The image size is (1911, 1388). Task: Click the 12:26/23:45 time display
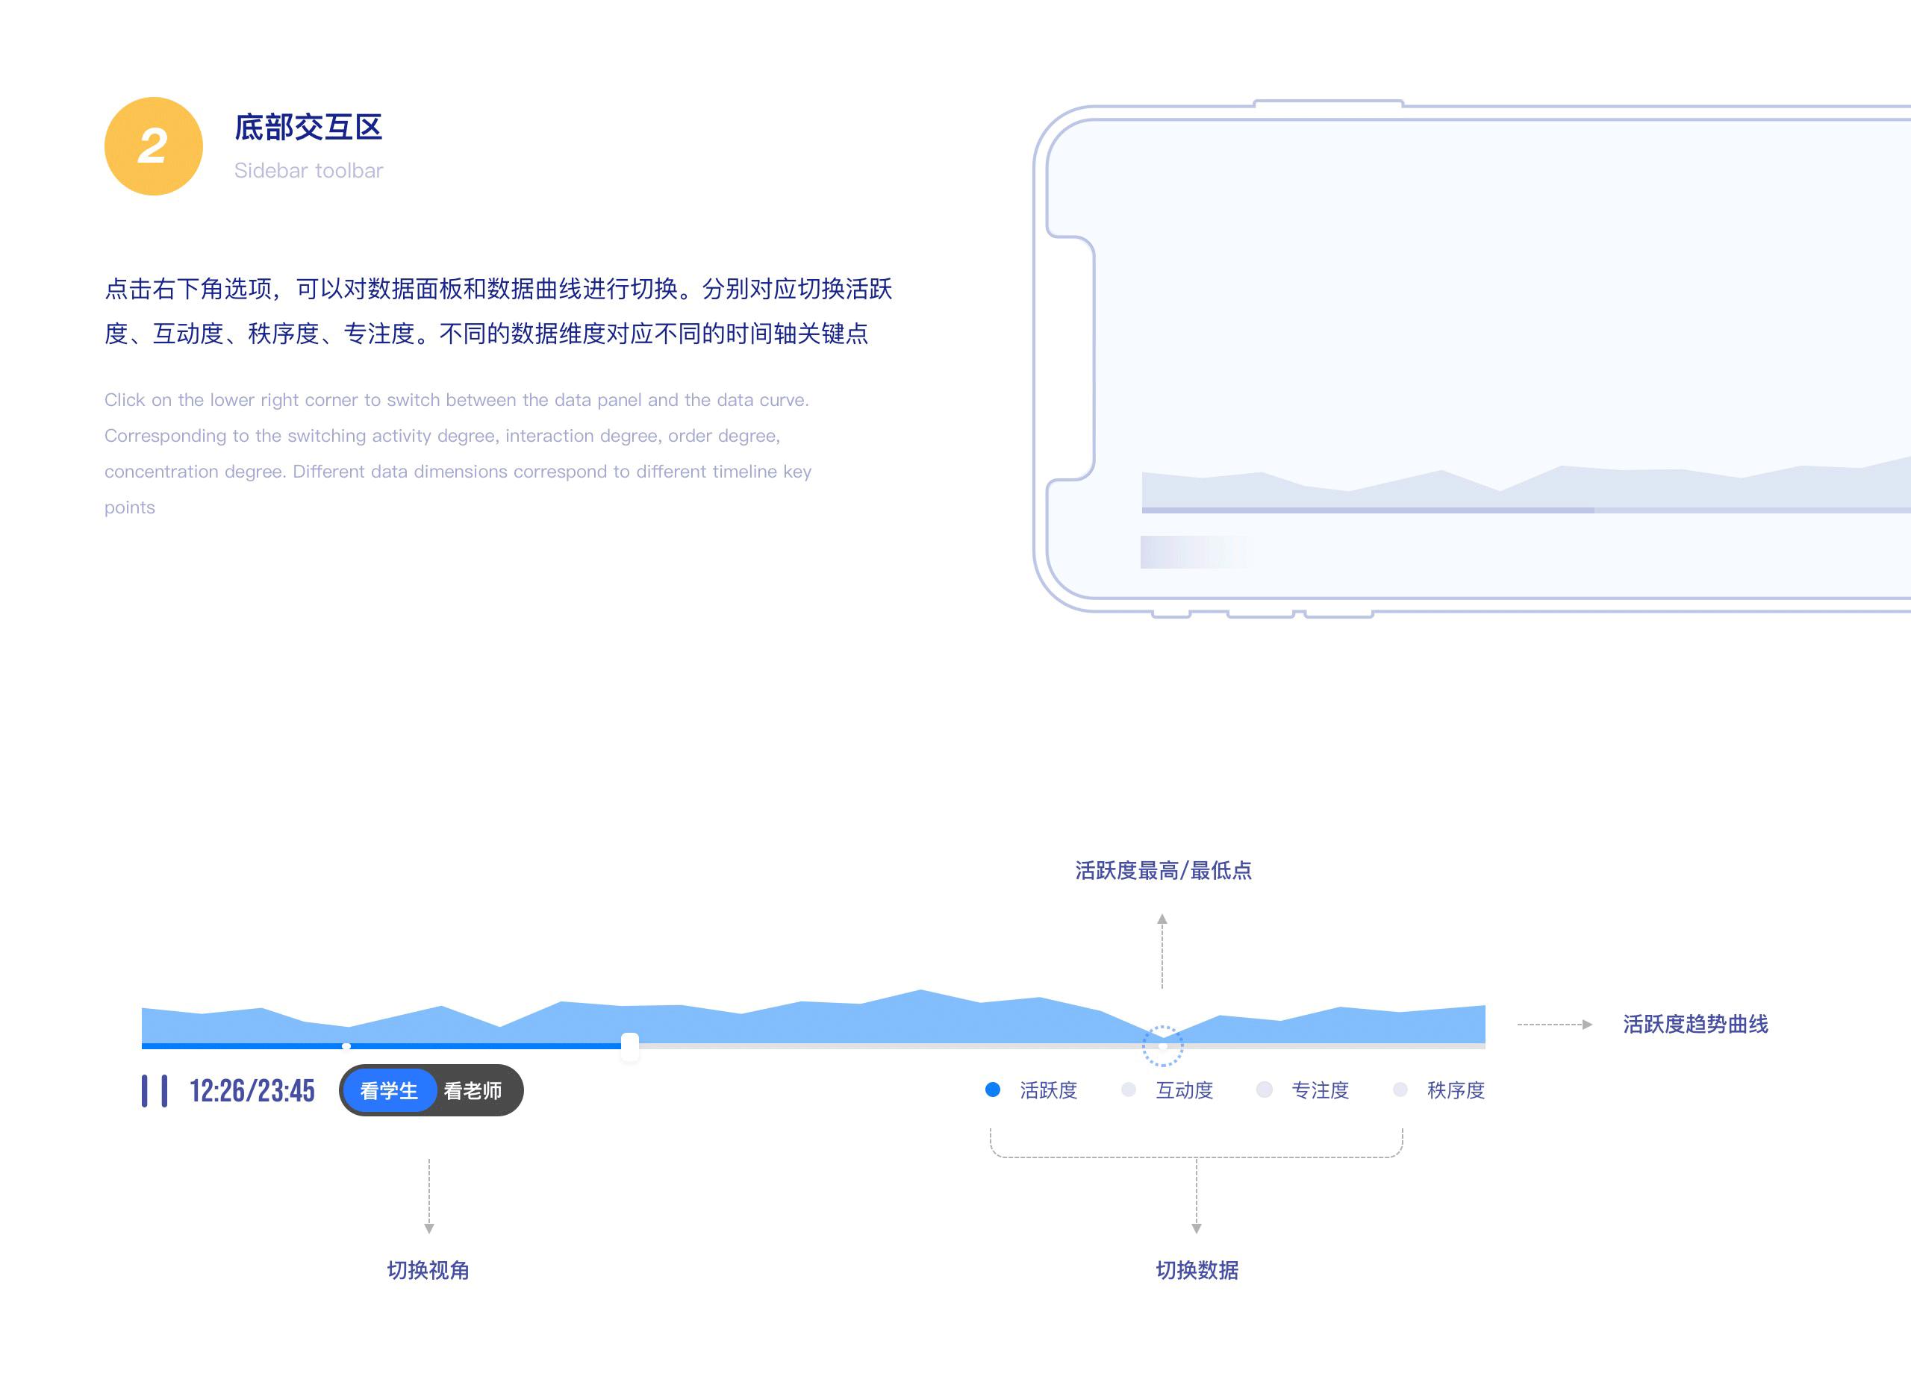pyautogui.click(x=252, y=1091)
